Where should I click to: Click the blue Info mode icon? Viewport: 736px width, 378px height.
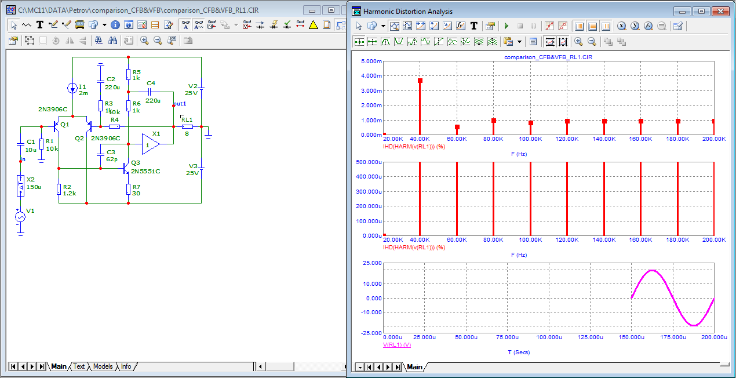(115, 25)
